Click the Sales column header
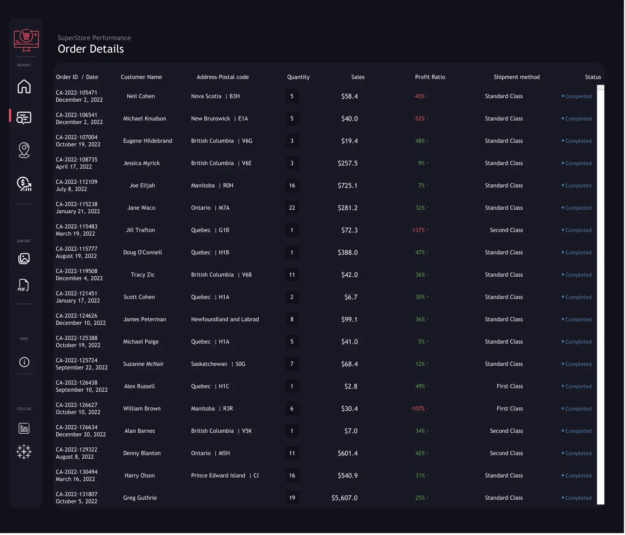Viewport: 625px width, 535px height. (357, 77)
